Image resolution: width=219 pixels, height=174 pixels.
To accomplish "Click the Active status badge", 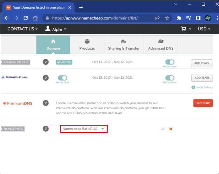I will click(x=64, y=62).
